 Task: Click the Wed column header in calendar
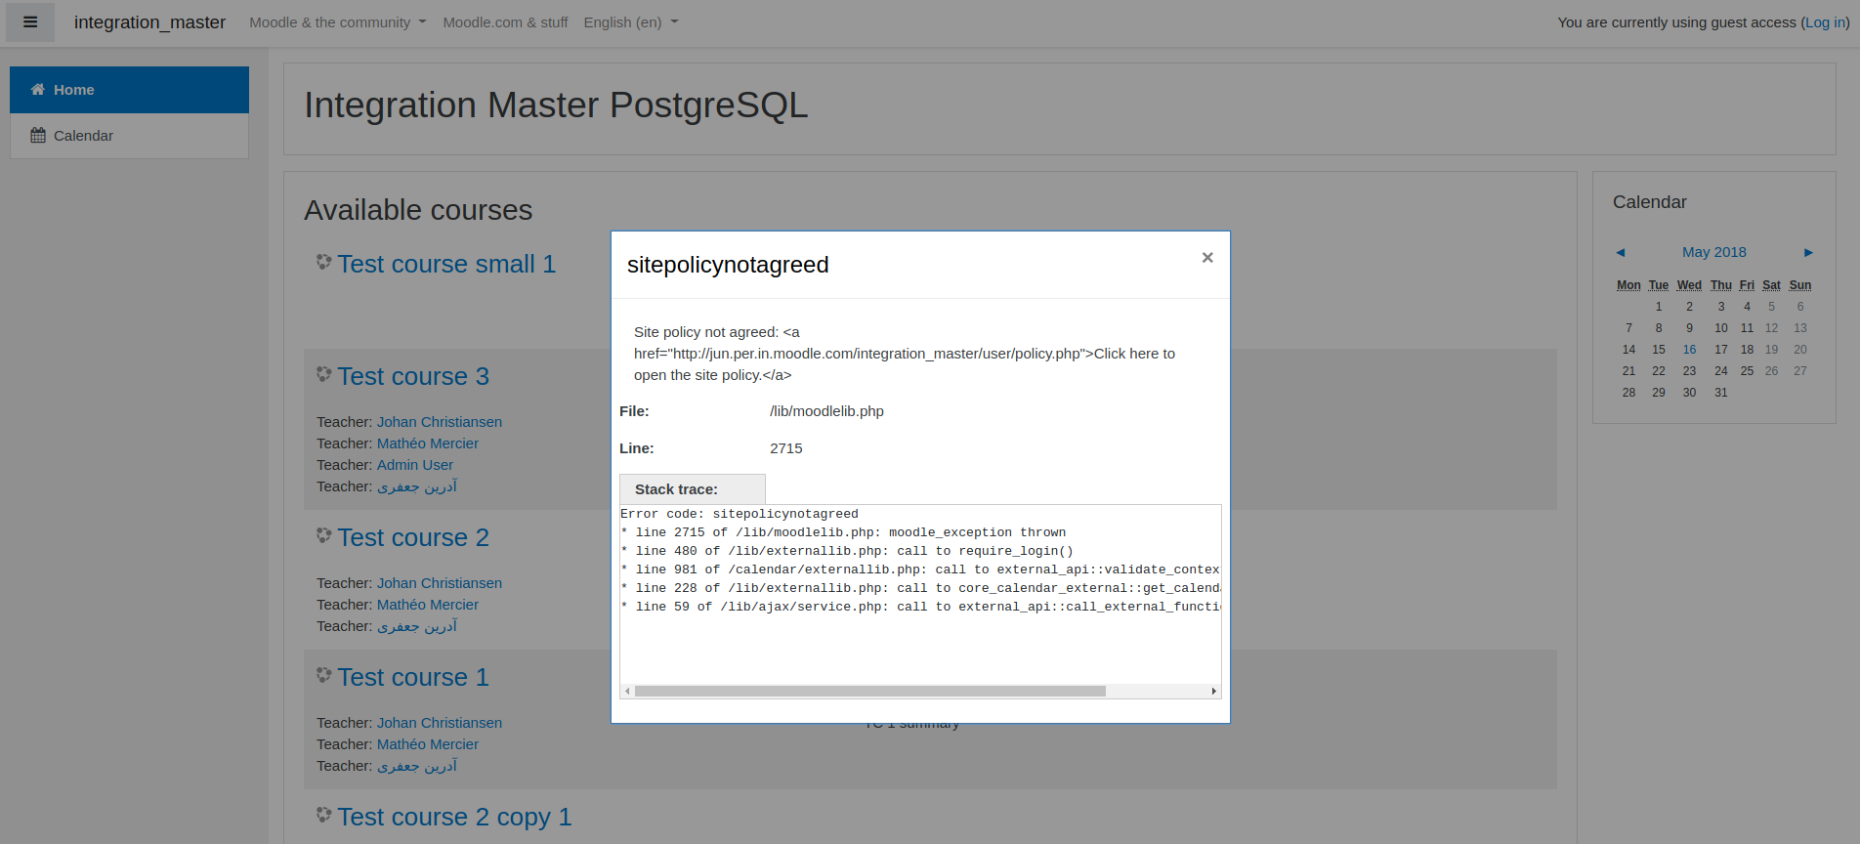[x=1689, y=285]
